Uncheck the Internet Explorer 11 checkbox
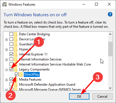The height and width of the screenshot is (103, 116). pos(11,54)
